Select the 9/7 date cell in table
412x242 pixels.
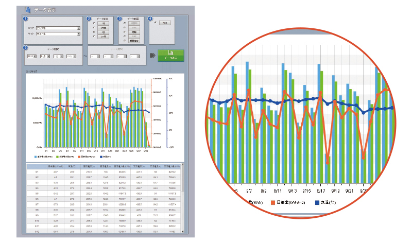coord(37,204)
